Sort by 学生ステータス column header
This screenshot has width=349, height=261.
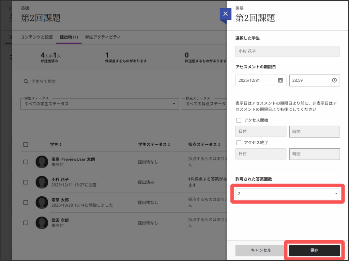point(154,145)
